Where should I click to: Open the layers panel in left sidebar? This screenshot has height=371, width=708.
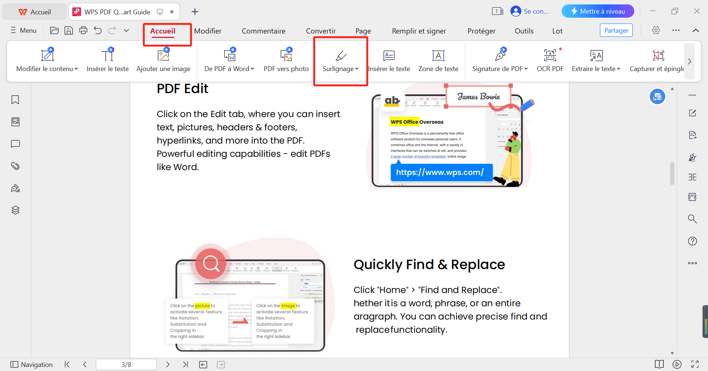click(x=15, y=210)
